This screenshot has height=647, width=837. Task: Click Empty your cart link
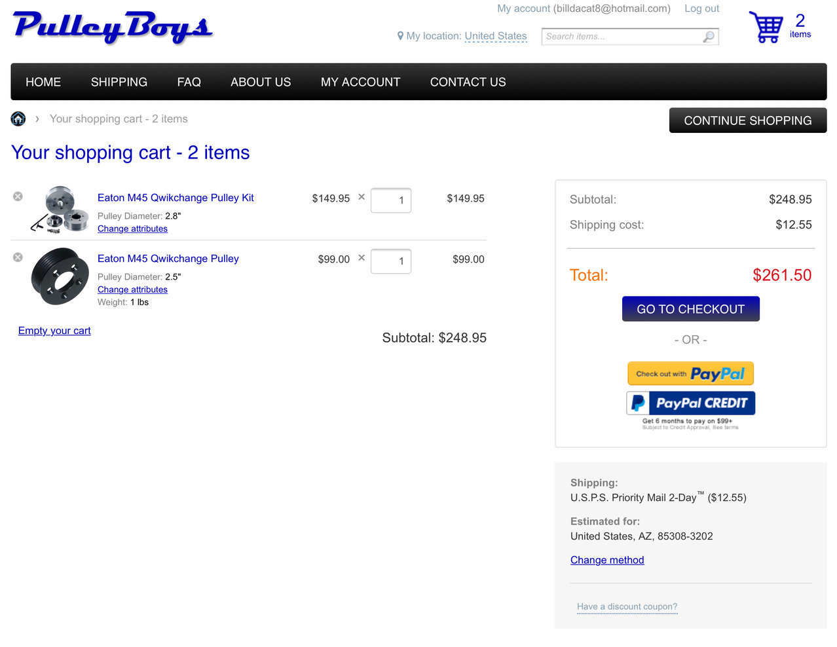[x=54, y=331]
